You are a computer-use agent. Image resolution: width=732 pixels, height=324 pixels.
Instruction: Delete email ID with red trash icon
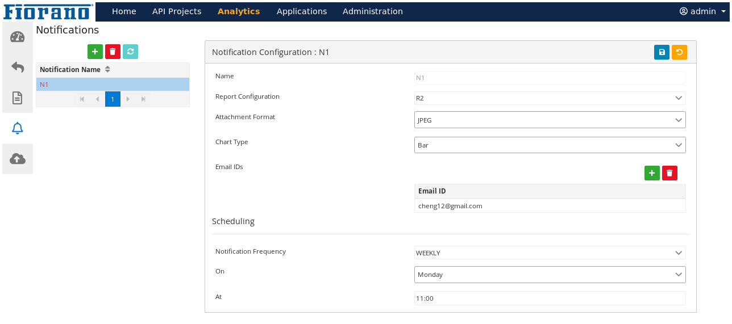tap(669, 173)
